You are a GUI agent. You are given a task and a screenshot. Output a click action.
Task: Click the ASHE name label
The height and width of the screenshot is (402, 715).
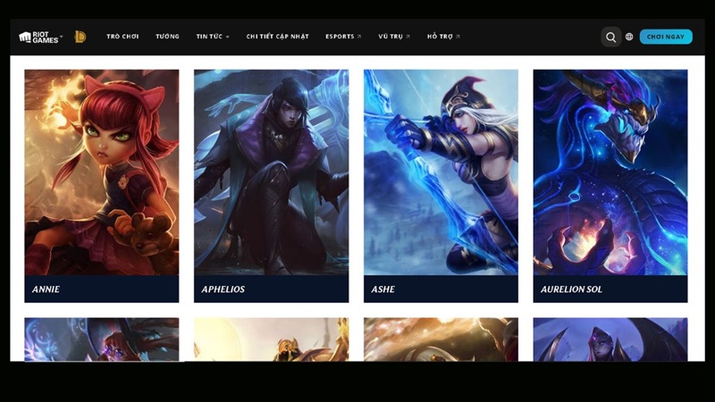pyautogui.click(x=383, y=289)
